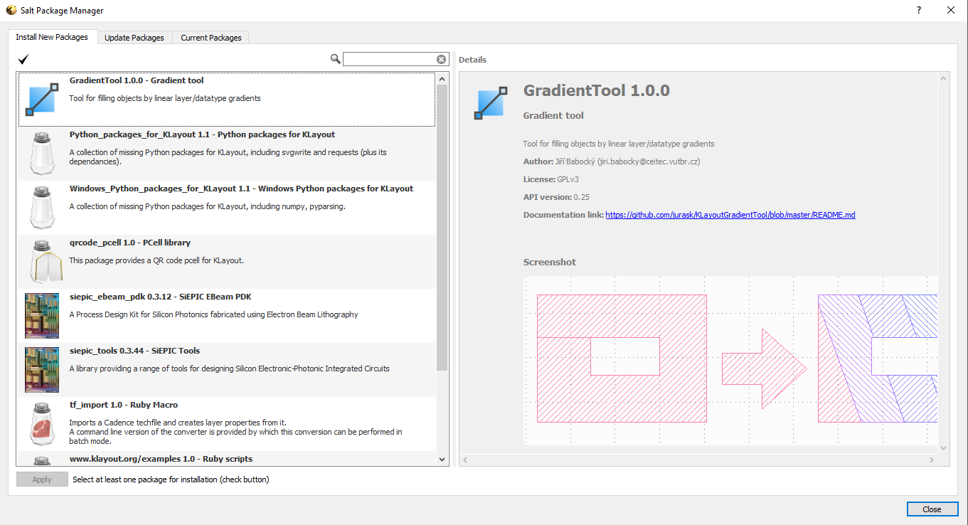The height and width of the screenshot is (525, 968).
Task: Clear the search field with X icon
Action: click(441, 60)
